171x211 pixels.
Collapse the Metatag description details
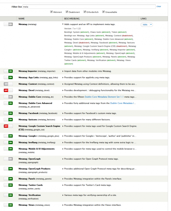(63, 24)
